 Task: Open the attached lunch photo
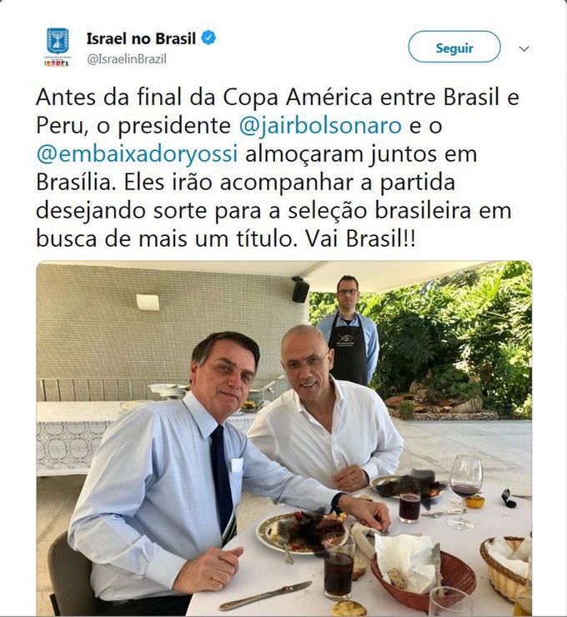(x=284, y=438)
